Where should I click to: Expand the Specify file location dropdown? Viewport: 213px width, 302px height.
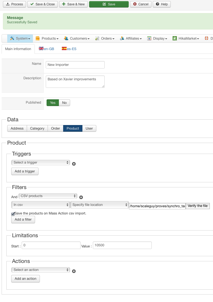(99, 205)
